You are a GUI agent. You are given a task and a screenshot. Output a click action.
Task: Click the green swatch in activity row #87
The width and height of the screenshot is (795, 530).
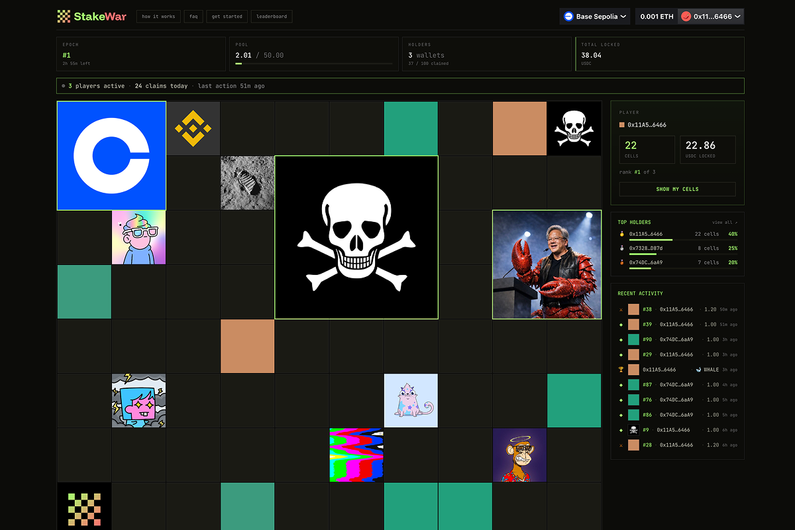(x=633, y=385)
